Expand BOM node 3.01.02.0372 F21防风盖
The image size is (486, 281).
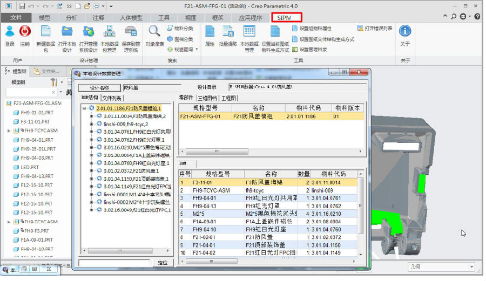click(x=91, y=171)
